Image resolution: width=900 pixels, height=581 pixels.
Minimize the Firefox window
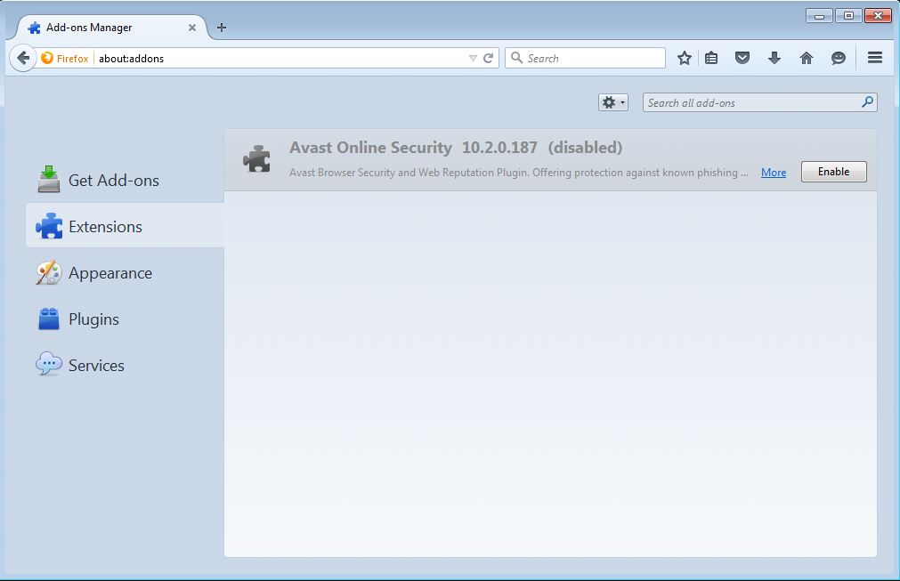(819, 16)
